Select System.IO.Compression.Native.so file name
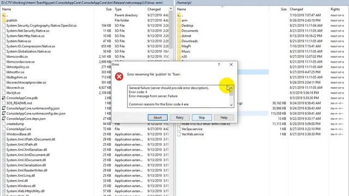The height and width of the screenshot is (196, 349). [x=31, y=46]
